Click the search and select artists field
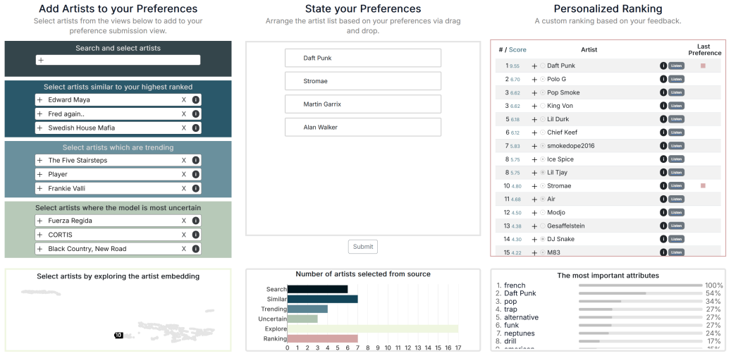Screen dimensions: 731x356 pyautogui.click(x=118, y=60)
